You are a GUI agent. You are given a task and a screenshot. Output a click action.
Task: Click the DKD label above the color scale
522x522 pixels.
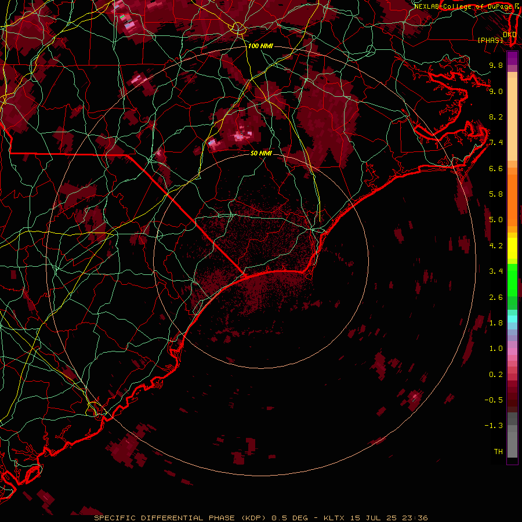click(x=509, y=35)
